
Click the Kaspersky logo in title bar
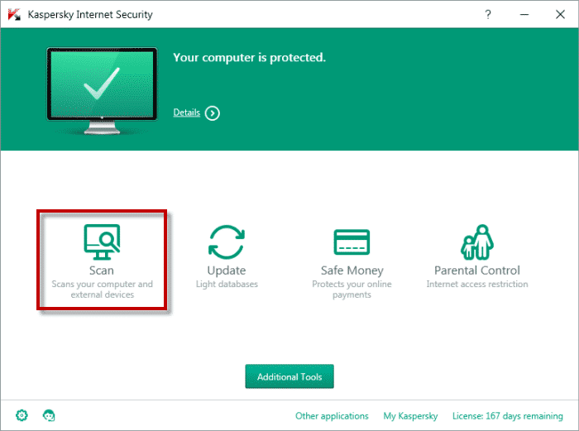coord(14,15)
